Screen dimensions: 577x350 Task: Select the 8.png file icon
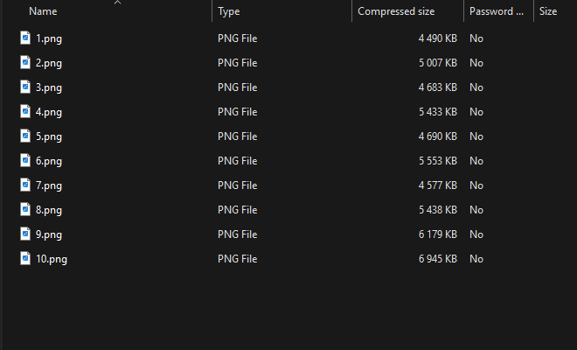pyautogui.click(x=25, y=209)
